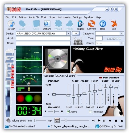This screenshot has height=133, width=129.
Task: Click the 32HZ equalizer band slider
Action: click(x=68, y=95)
